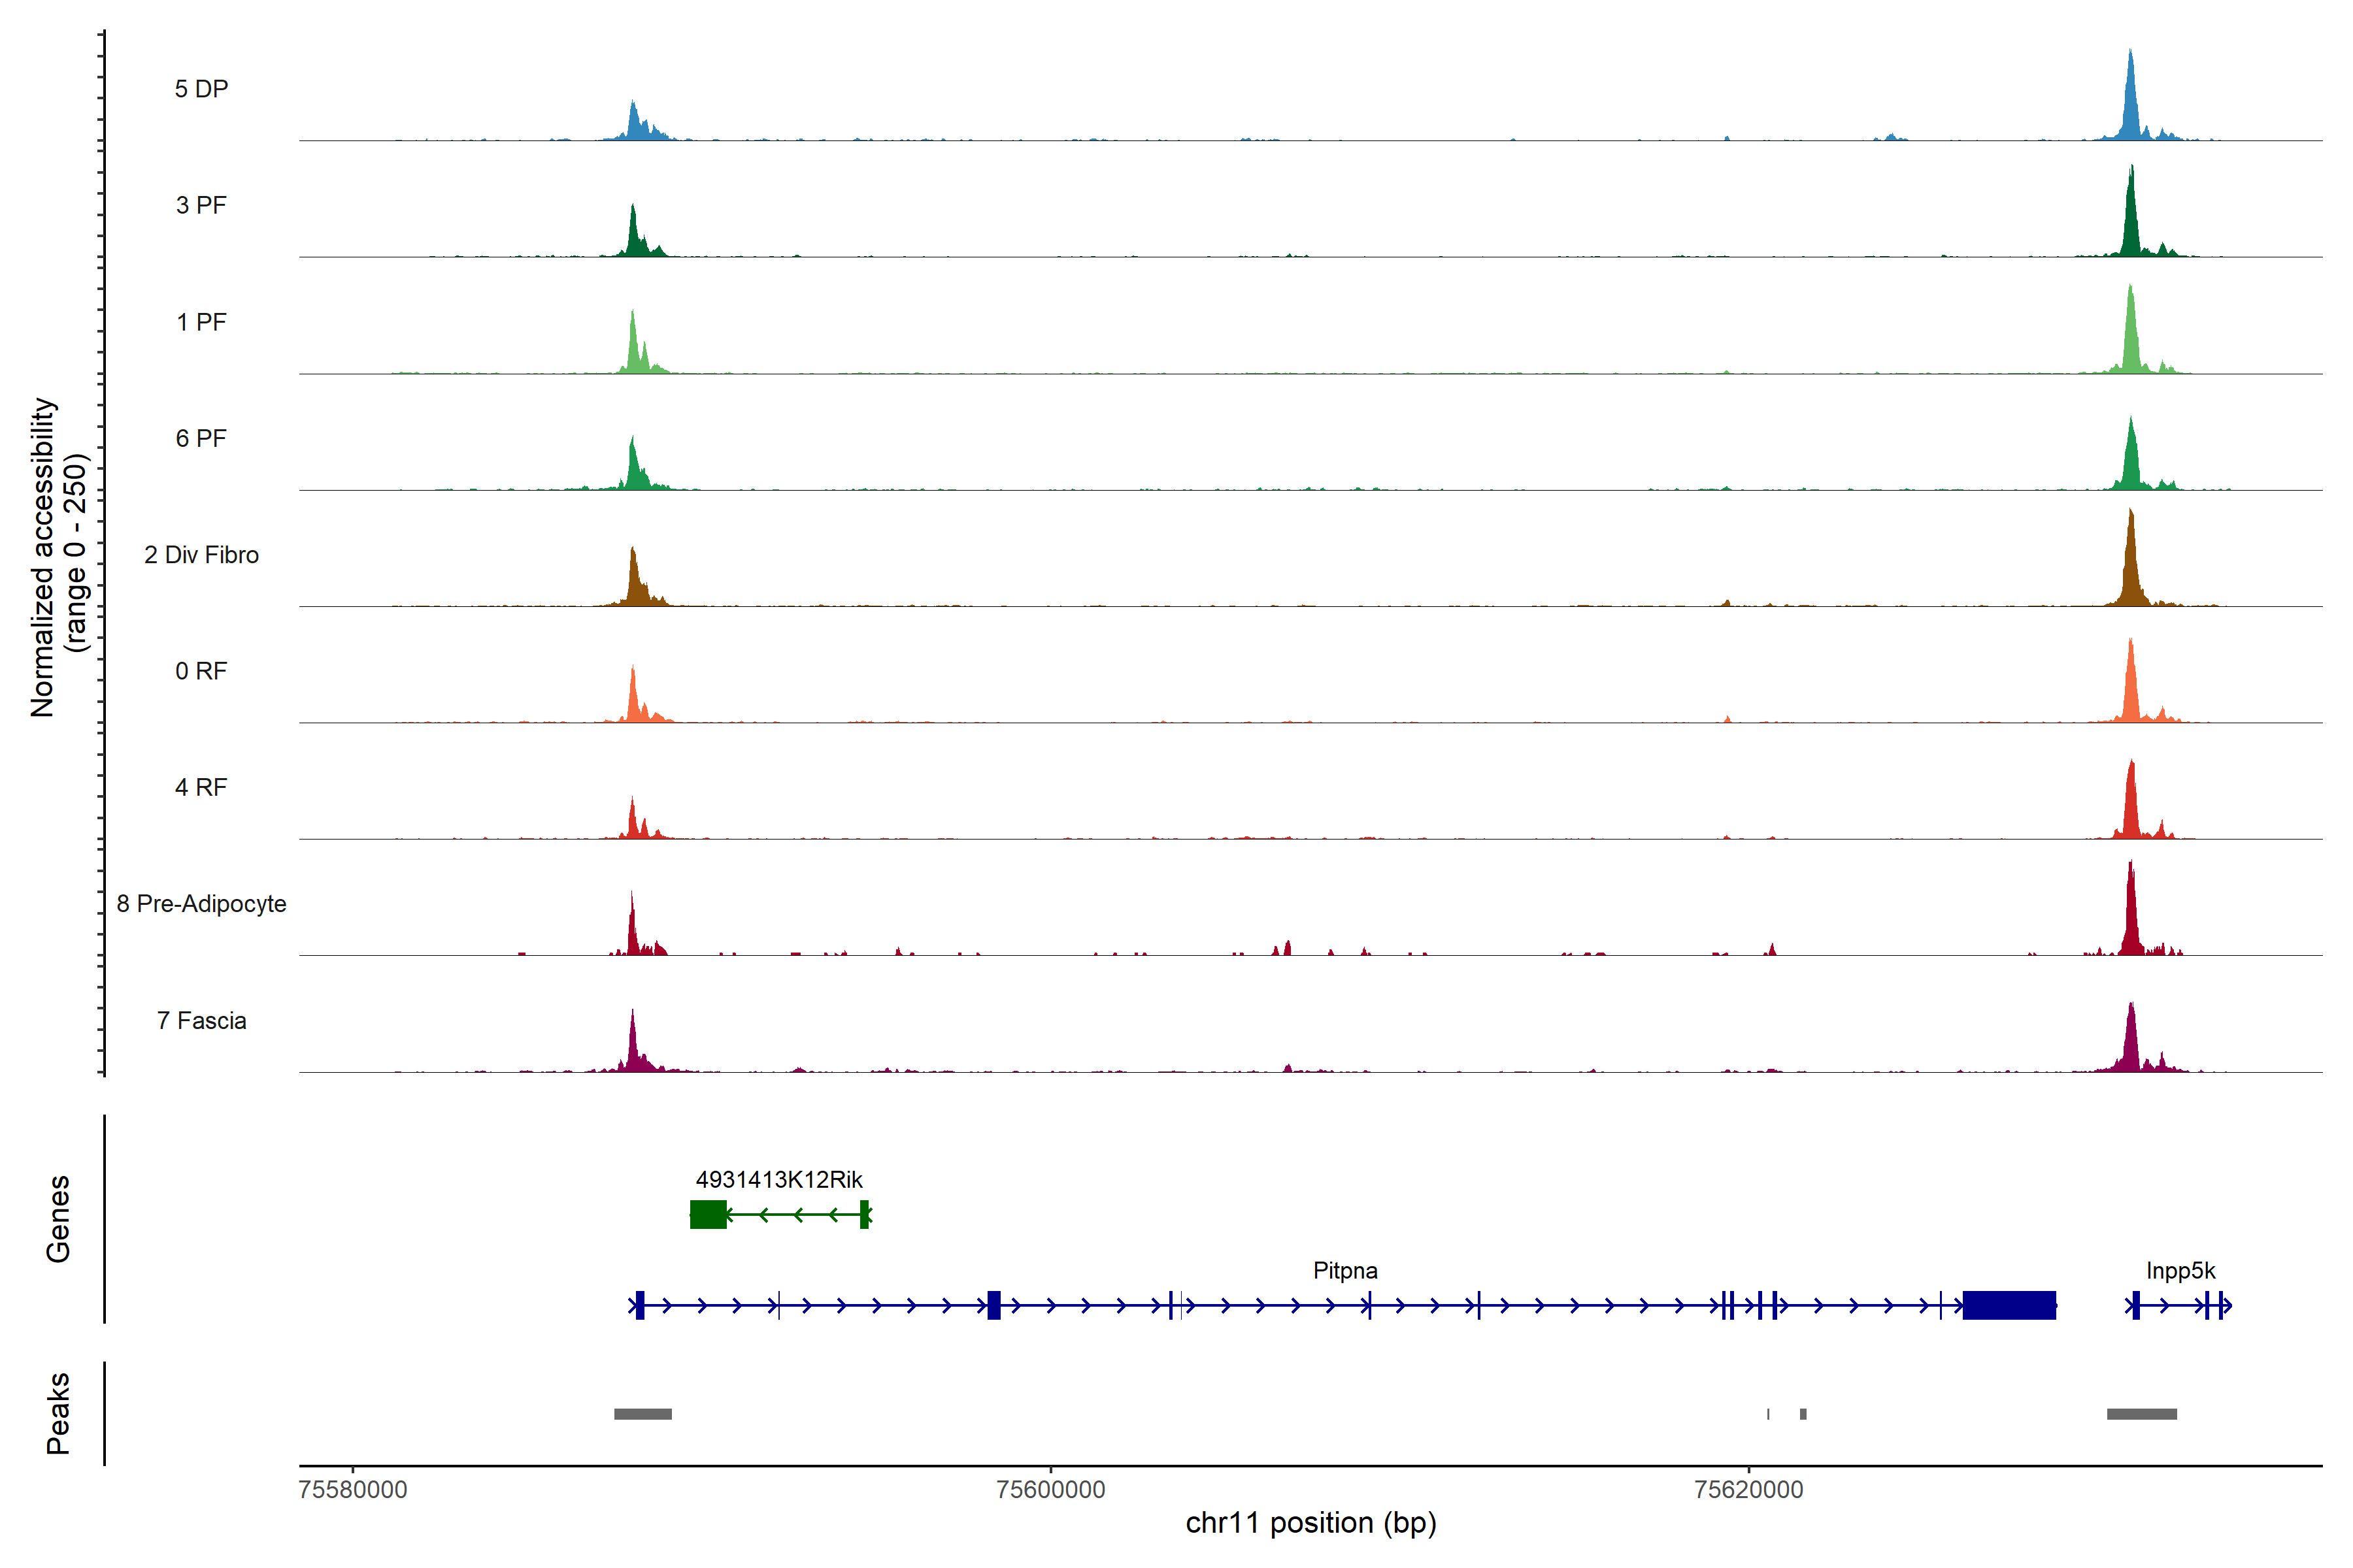Image resolution: width=2353 pixels, height=1568 pixels.
Task: Click the large blue Pitpna terminal exon block
Action: pos(2008,1306)
